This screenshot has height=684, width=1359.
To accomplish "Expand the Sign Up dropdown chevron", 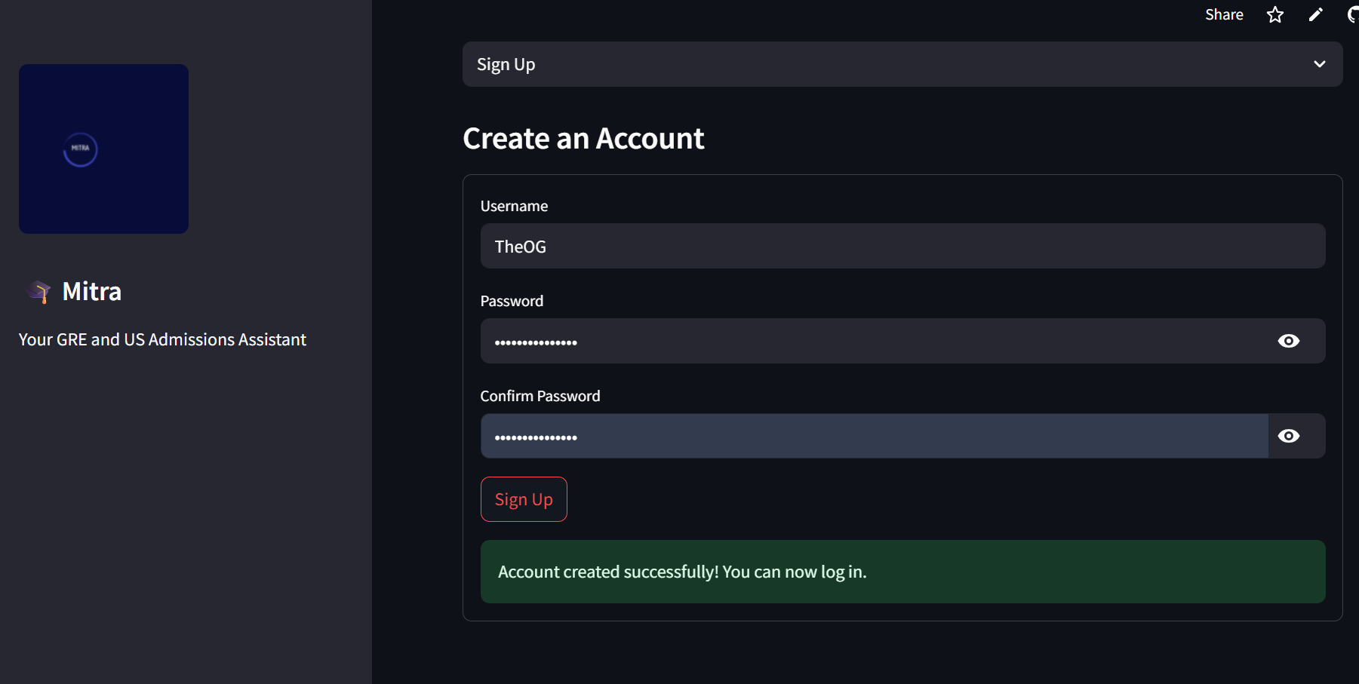I will 1319,64.
